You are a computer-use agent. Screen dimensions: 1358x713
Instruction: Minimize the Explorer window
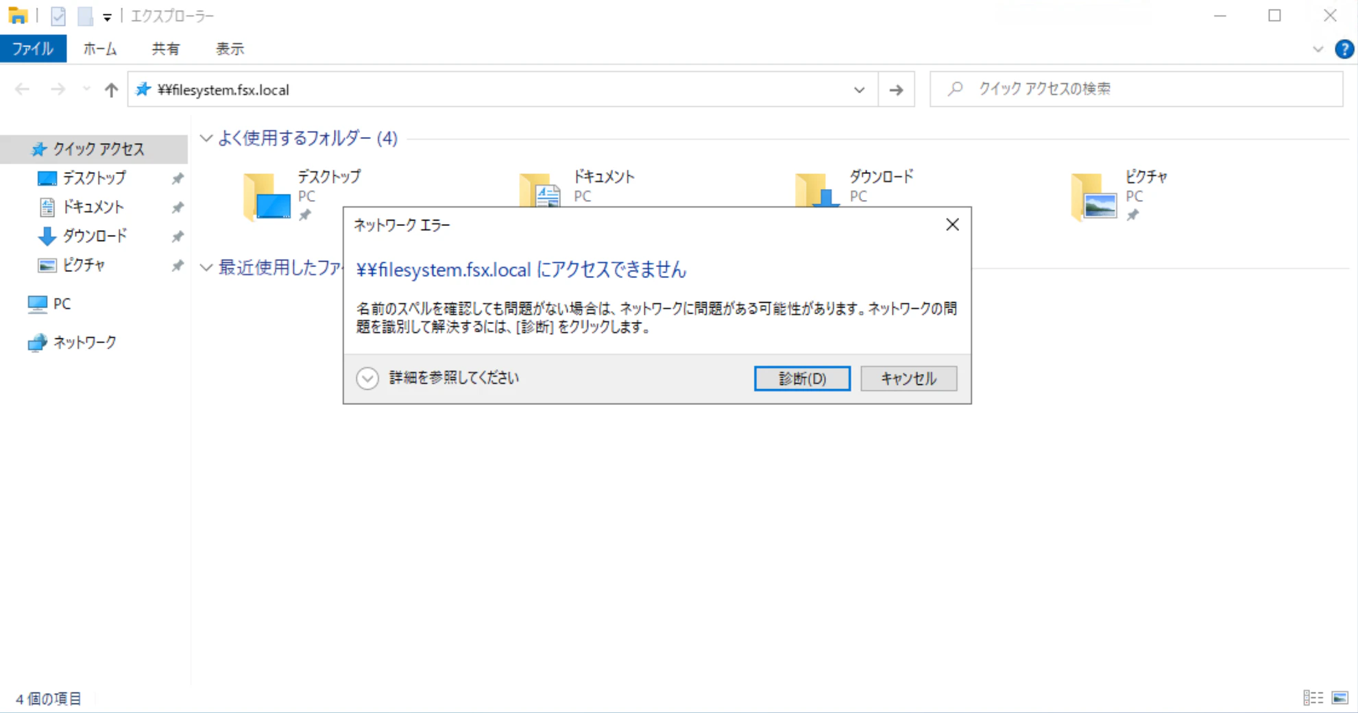click(1220, 16)
